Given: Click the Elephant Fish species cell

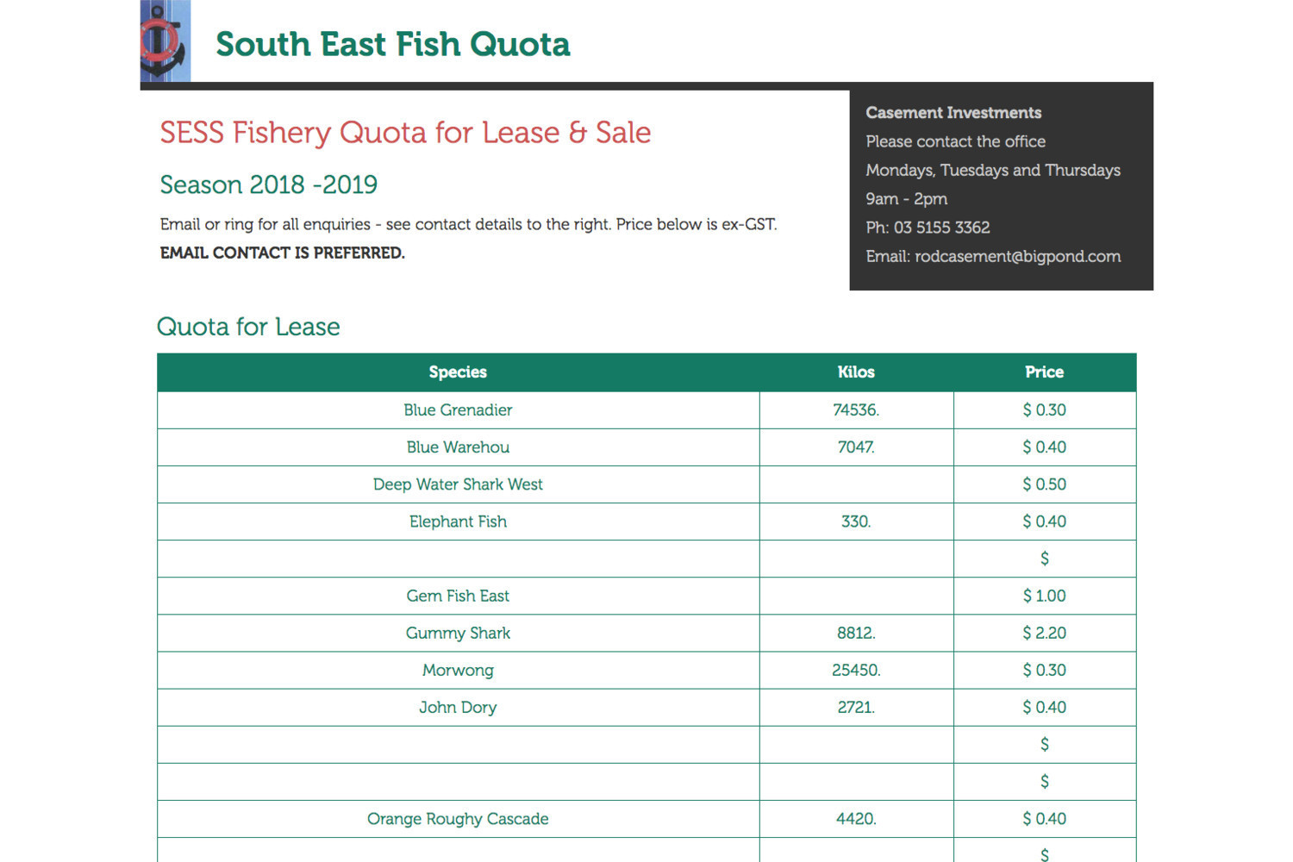Looking at the screenshot, I should [x=458, y=522].
